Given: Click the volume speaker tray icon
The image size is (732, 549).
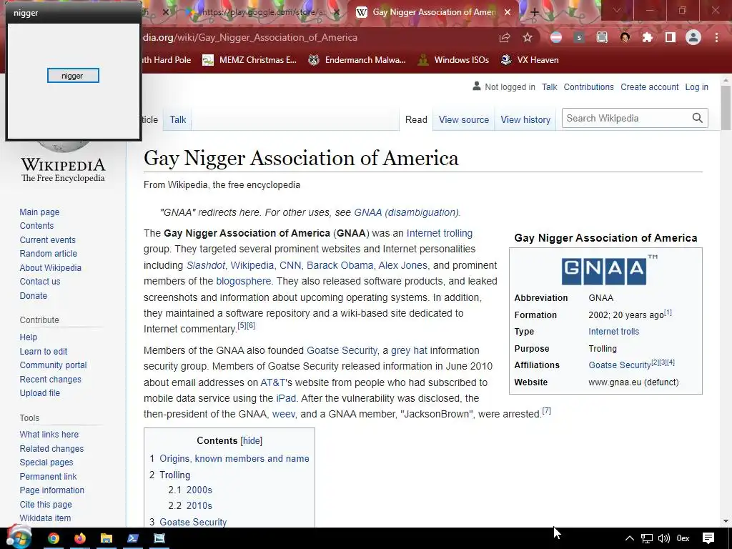Looking at the screenshot, I should 664,538.
